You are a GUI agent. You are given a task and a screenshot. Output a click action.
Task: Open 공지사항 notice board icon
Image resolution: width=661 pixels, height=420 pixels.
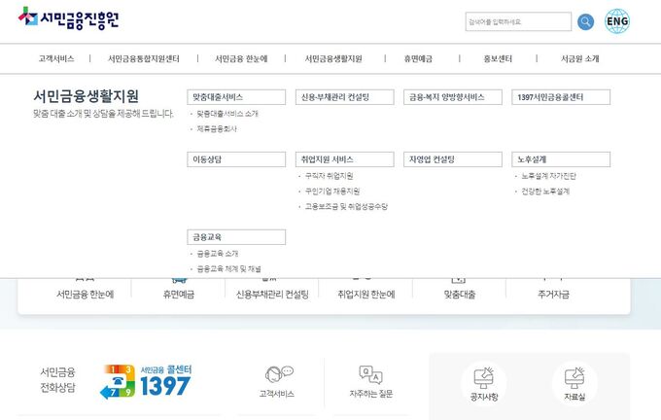(483, 377)
